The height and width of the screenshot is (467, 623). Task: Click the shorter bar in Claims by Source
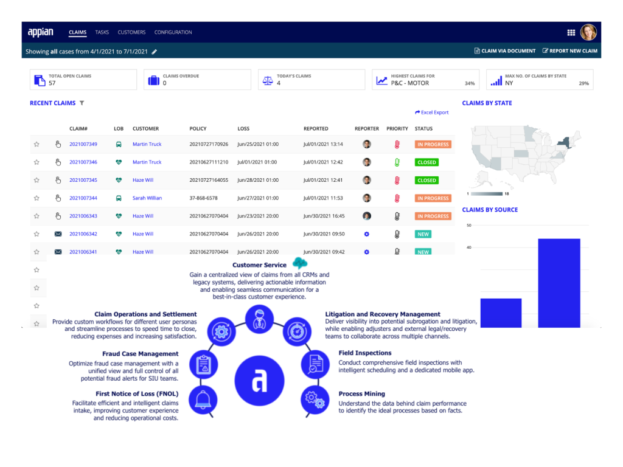coord(501,313)
